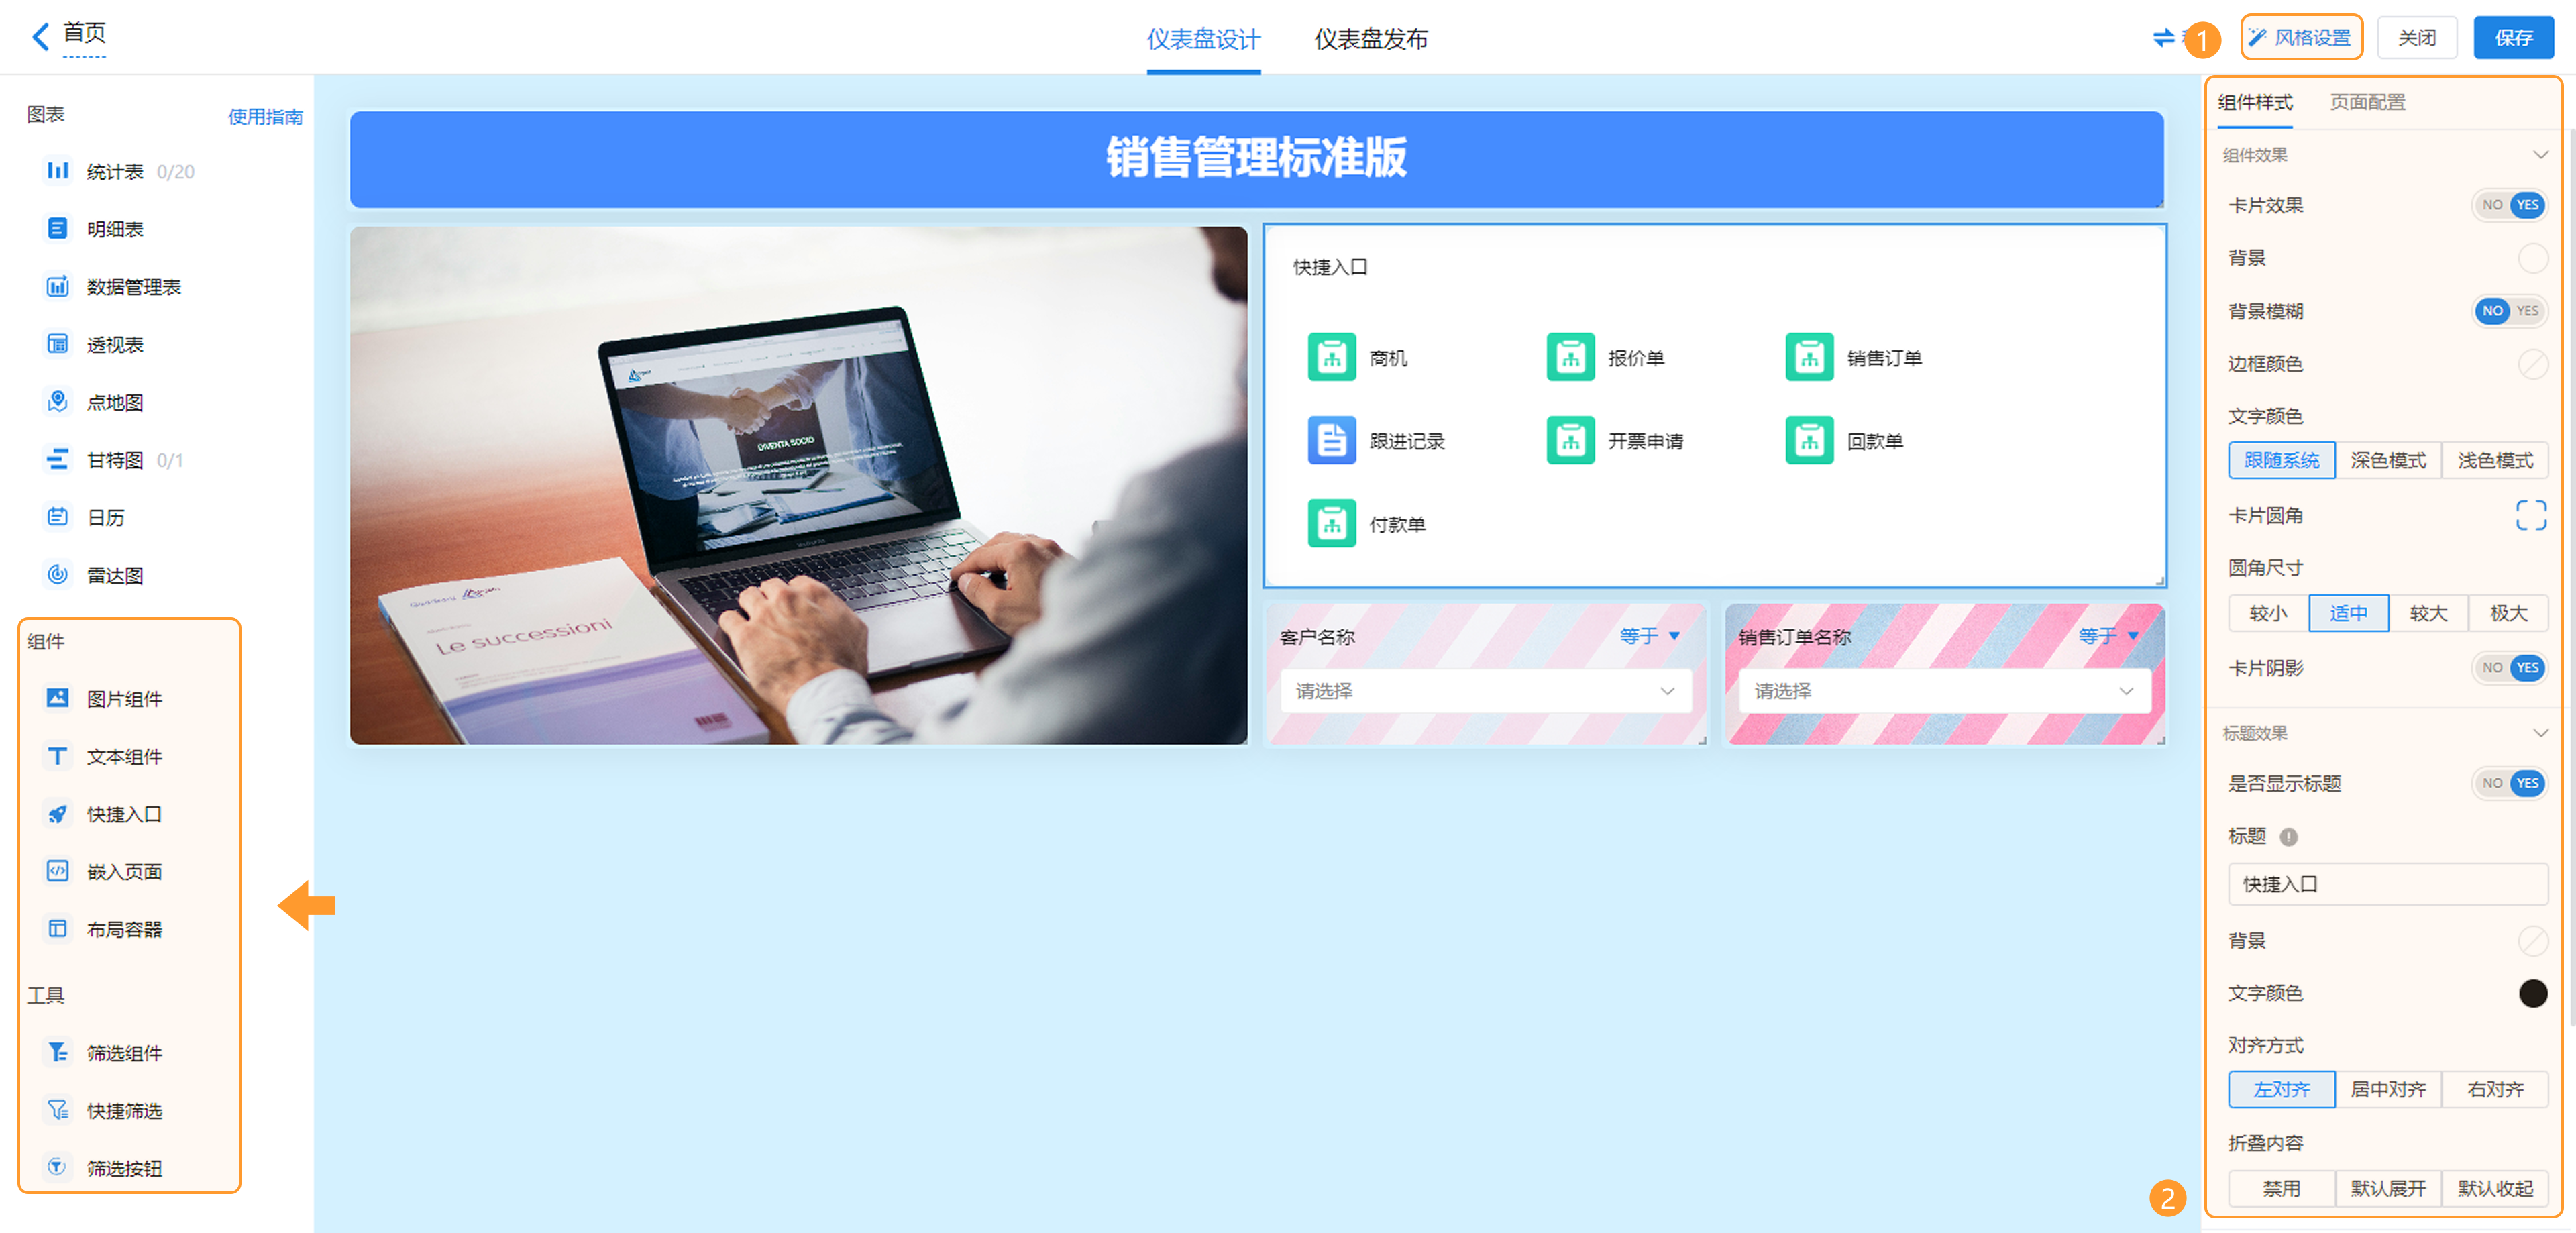Viewport: 2576px width, 1233px height.
Task: Select the 点地图 map pin icon
Action: coord(58,402)
